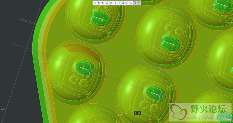Toggle the Annotation Display button
This screenshot has height=123, width=233.
pyautogui.click(x=135, y=3)
